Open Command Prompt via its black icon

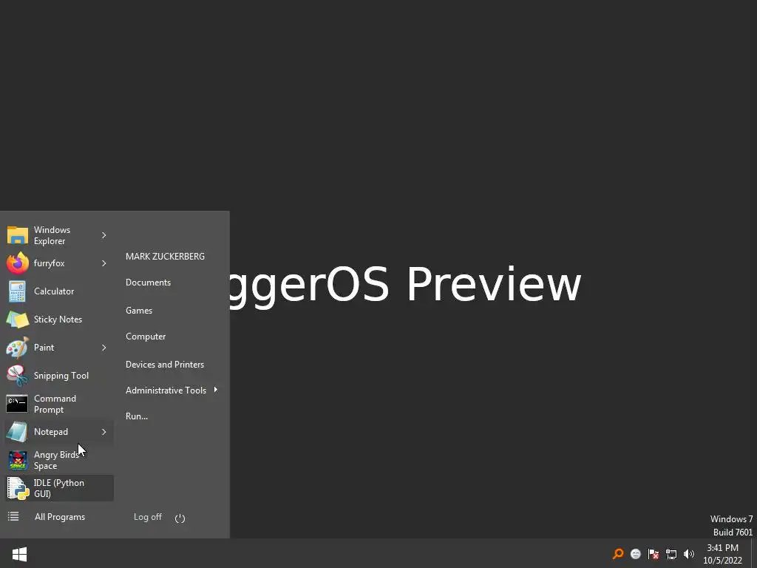(18, 404)
